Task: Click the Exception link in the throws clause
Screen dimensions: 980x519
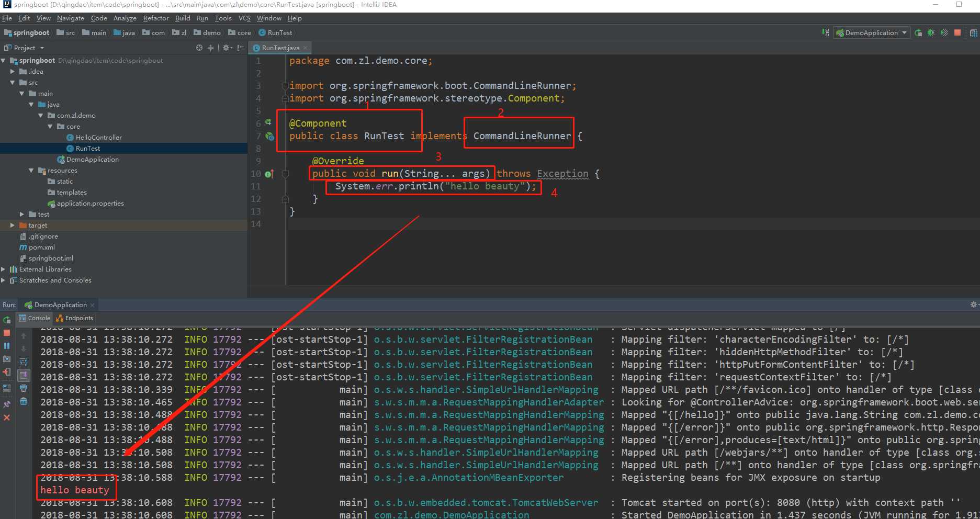Action: point(562,174)
